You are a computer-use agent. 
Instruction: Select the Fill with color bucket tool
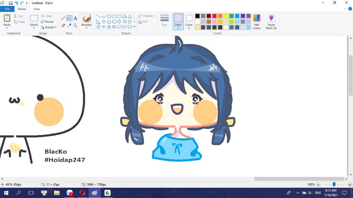click(x=69, y=18)
